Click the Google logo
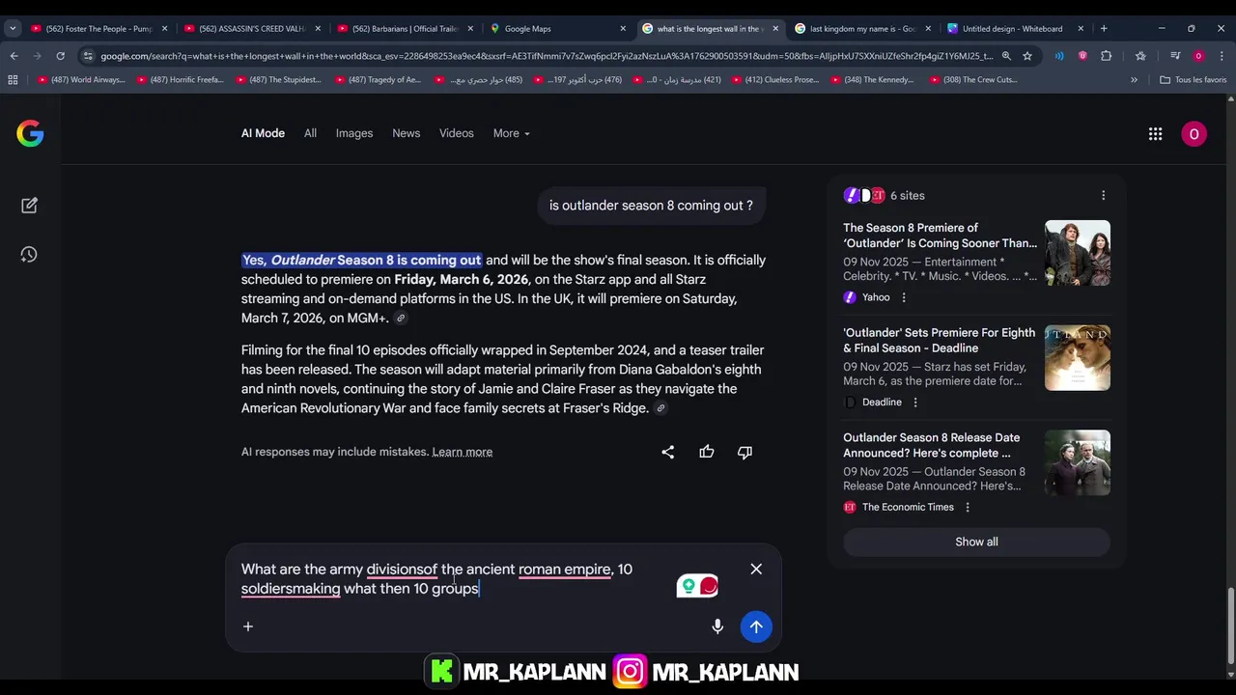 [x=30, y=133]
